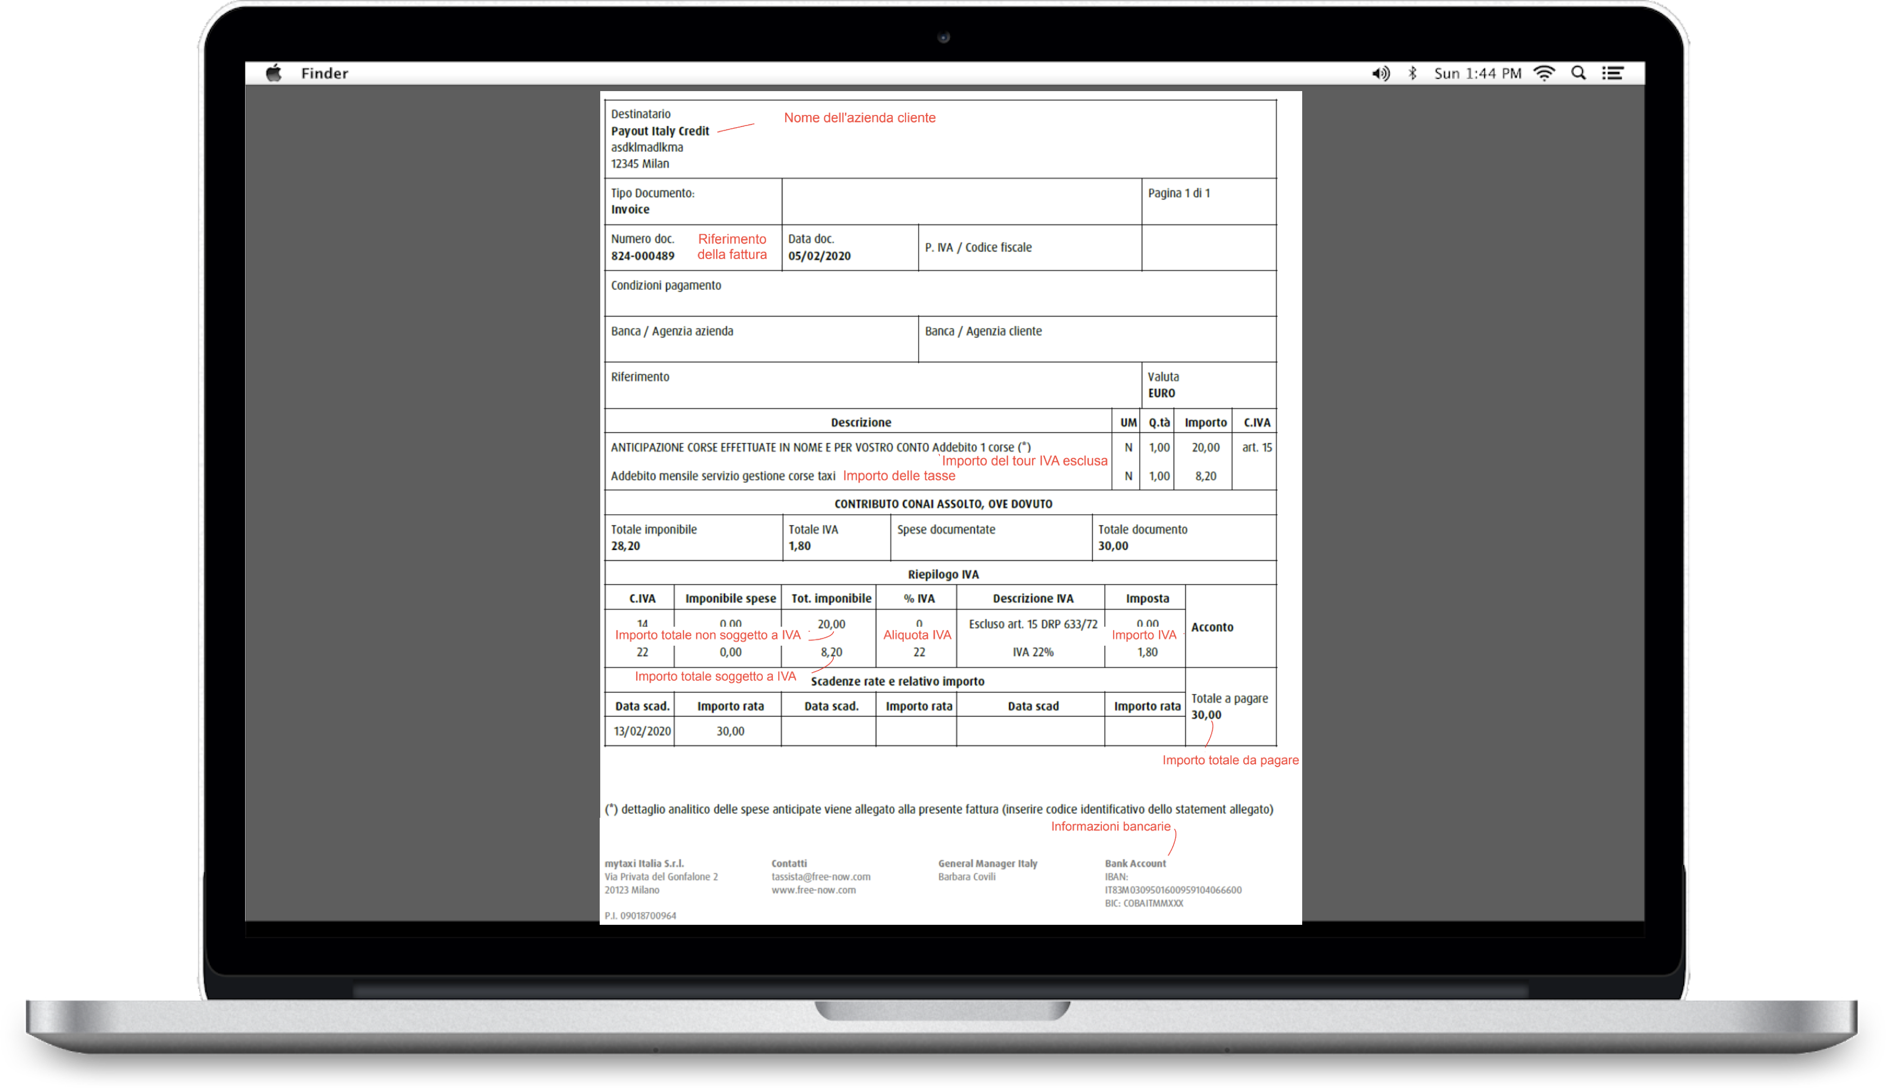This screenshot has height=1089, width=1886.
Task: Click the Banca / Agenzia cliente label
Action: (x=983, y=332)
